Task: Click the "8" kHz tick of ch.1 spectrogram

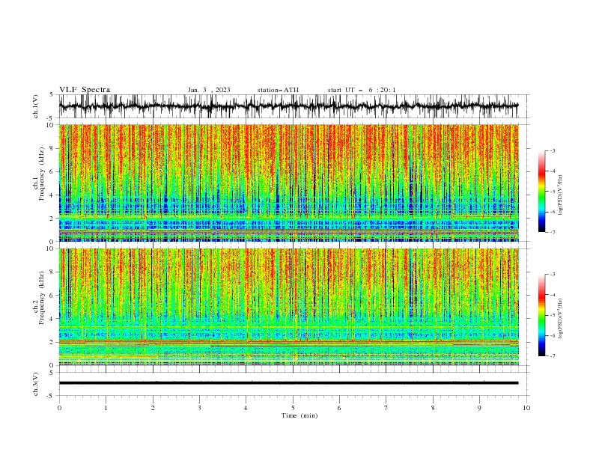Action: coord(52,148)
